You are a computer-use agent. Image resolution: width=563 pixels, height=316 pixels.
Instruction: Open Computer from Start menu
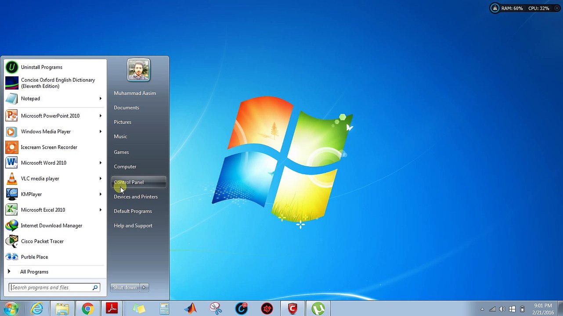point(125,167)
